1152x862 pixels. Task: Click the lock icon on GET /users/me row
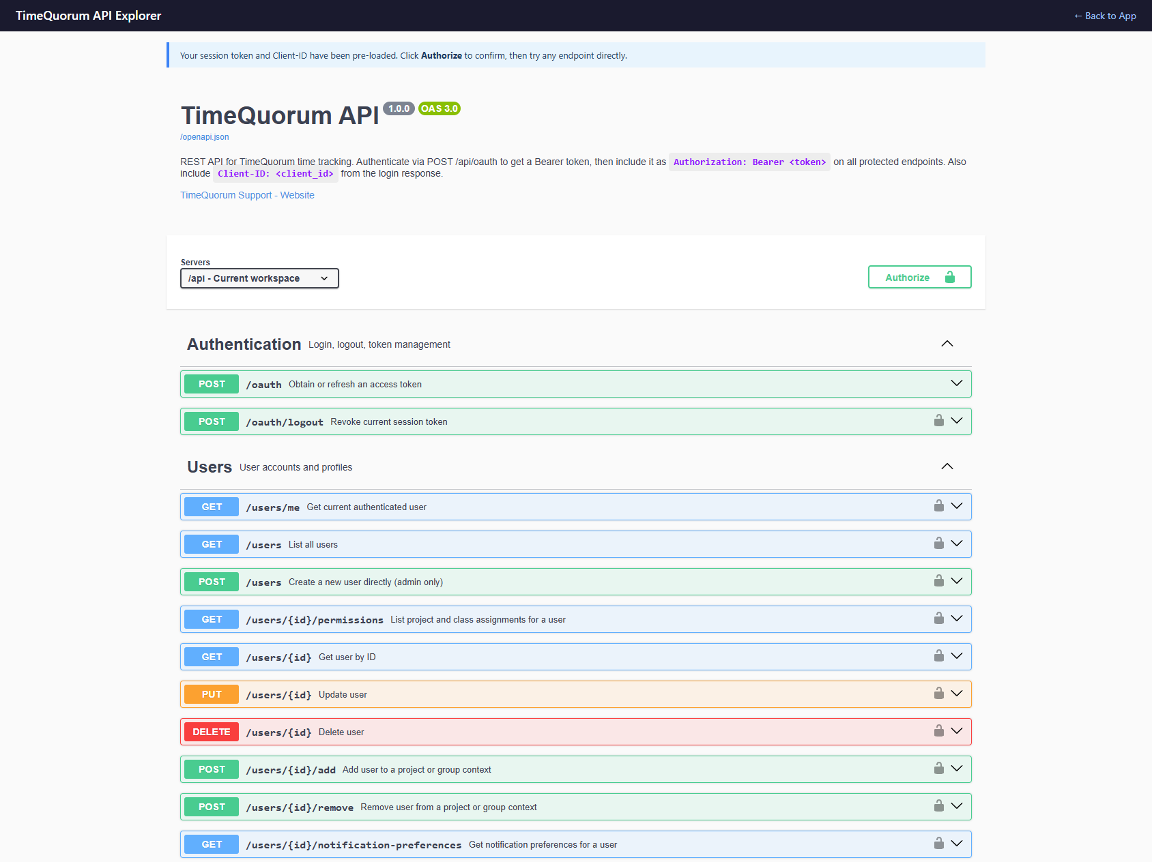[x=939, y=506]
